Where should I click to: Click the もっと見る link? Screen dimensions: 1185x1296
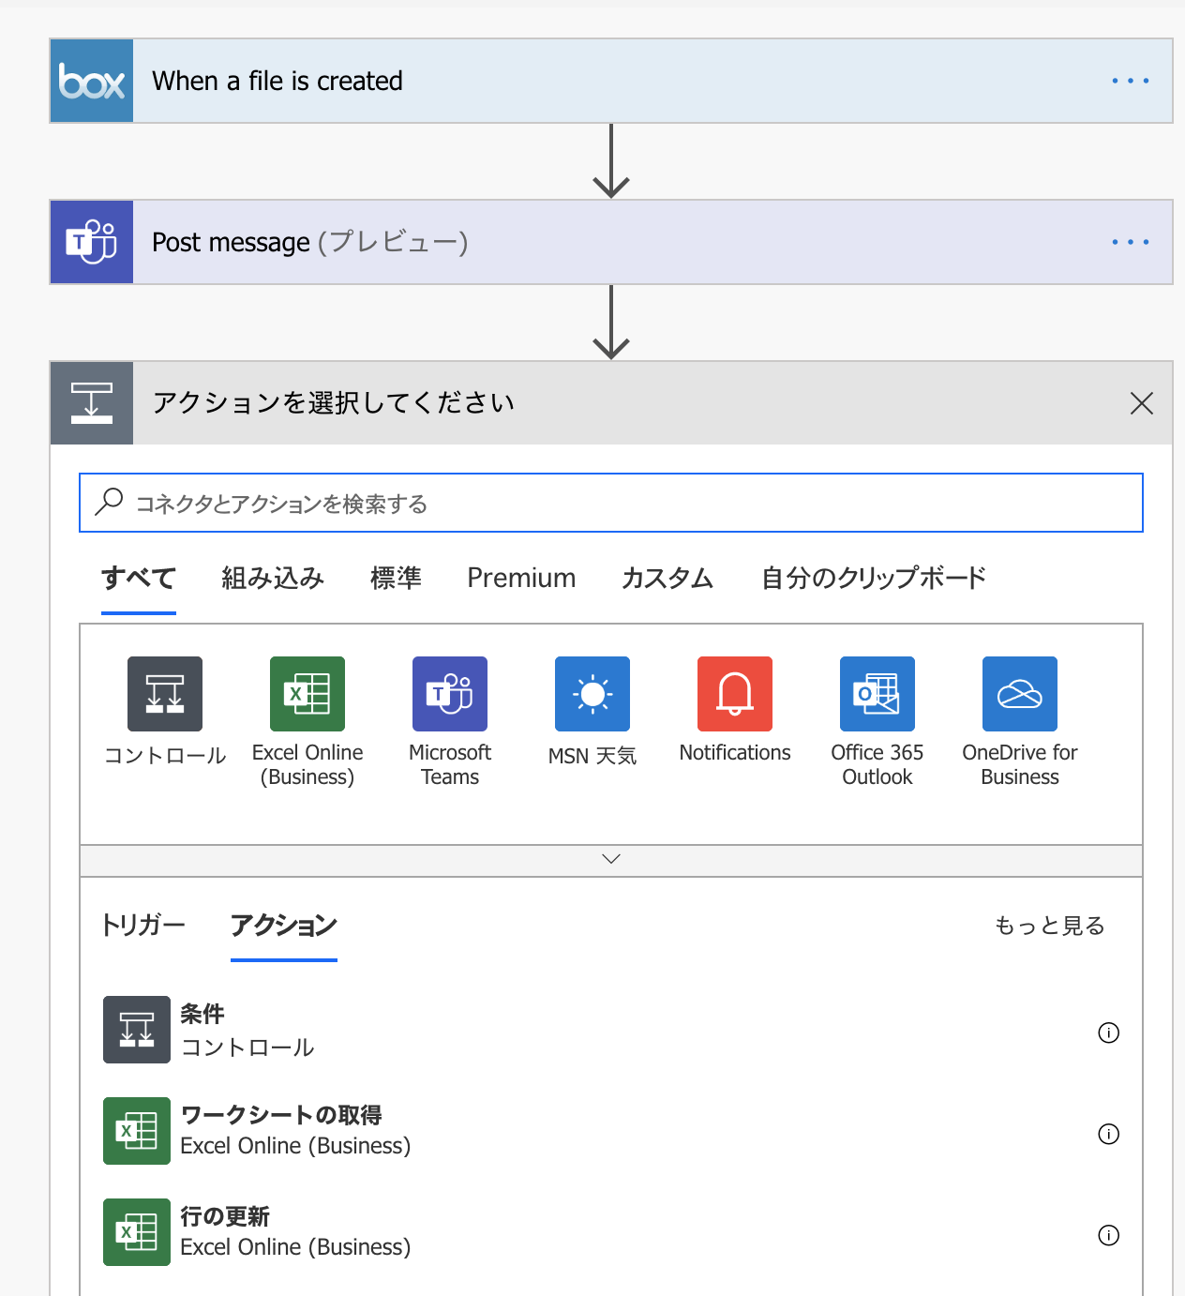[1050, 926]
